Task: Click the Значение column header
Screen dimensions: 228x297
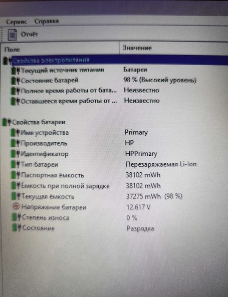Action: (137, 48)
